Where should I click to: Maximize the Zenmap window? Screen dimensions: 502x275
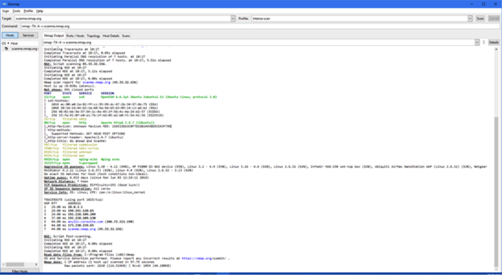pyautogui.click(x=483, y=4)
